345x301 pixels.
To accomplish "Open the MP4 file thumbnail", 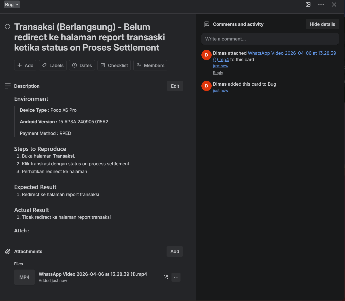I will [24, 277].
